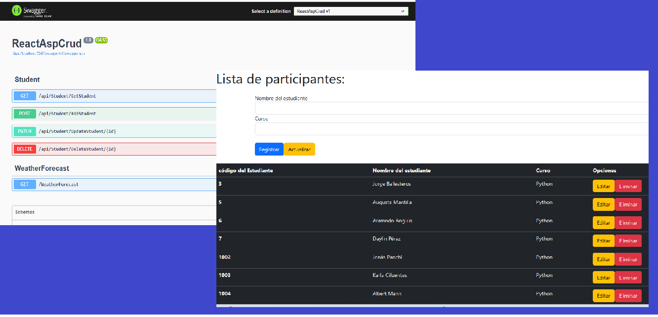Expand GET /WeatherForecast endpoint

(114, 185)
